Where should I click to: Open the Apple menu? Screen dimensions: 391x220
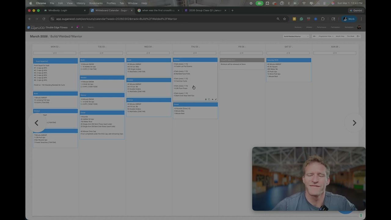click(31, 3)
